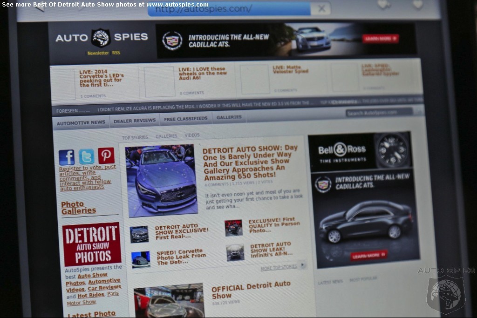Open the Newsletter link under the logo
This screenshot has height=318, width=477.
point(98,53)
